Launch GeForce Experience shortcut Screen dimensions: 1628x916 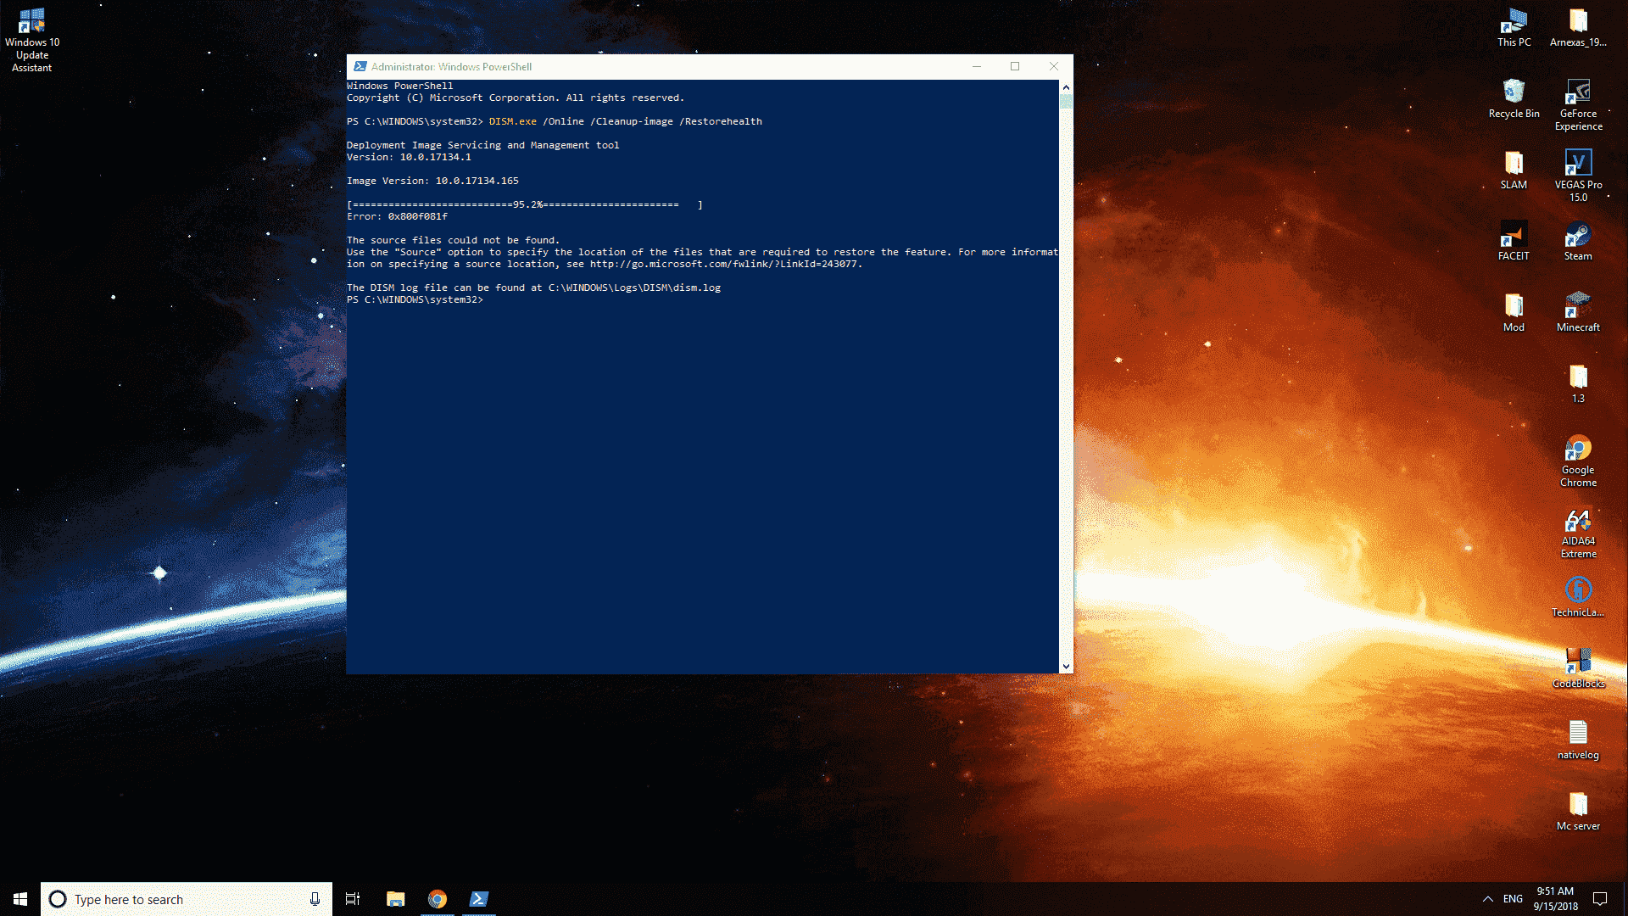[1578, 105]
